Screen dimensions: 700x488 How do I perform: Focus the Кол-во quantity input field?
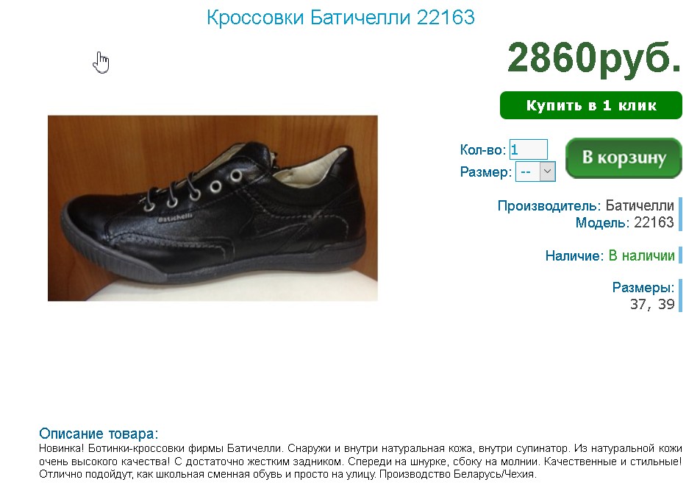coord(528,149)
